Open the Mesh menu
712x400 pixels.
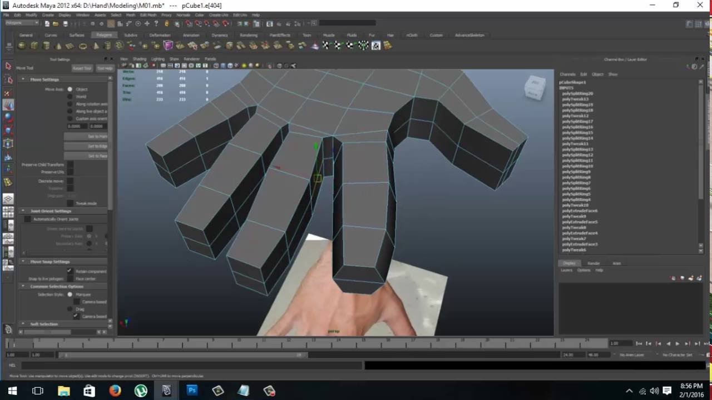click(131, 15)
